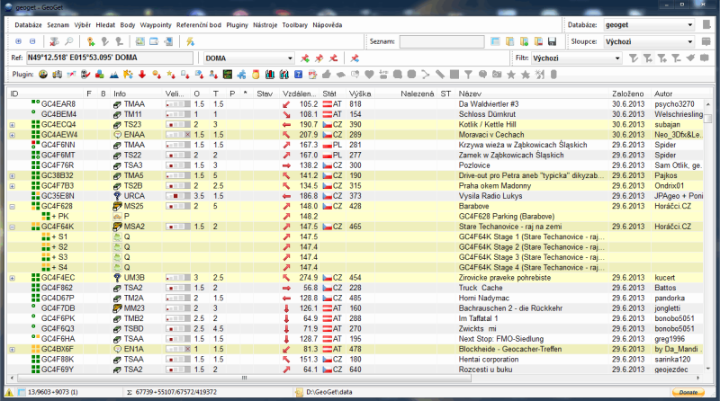Collapse the GC4F64K cache tree row
The image size is (720, 401).
pos(12,227)
